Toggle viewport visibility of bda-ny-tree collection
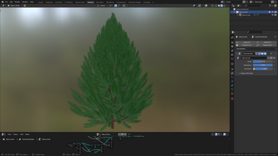Viewport: 278px width, 156px height. [x=272, y=12]
